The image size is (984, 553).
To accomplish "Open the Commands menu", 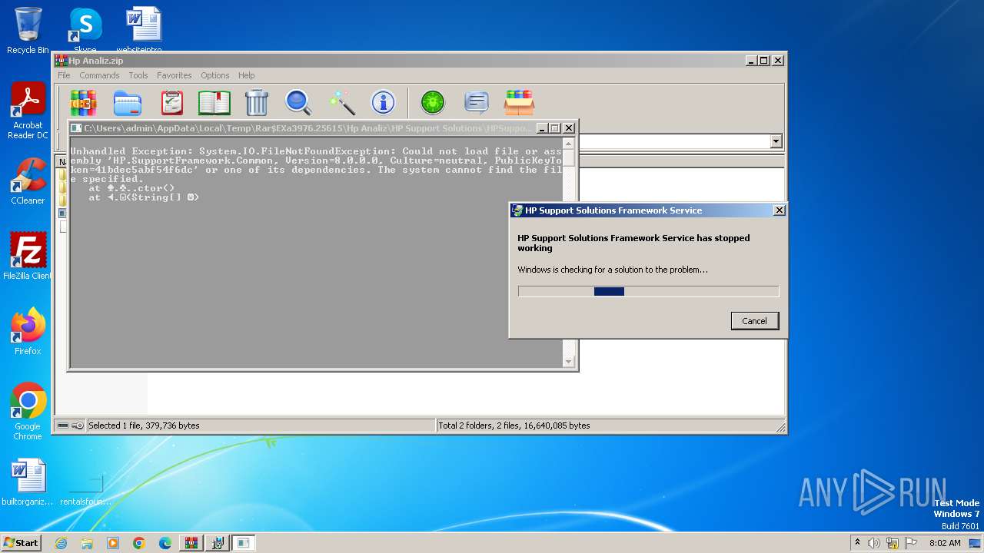I will pyautogui.click(x=99, y=75).
